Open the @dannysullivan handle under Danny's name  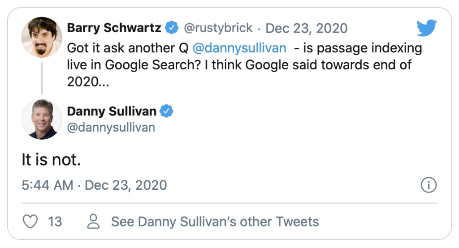(111, 128)
